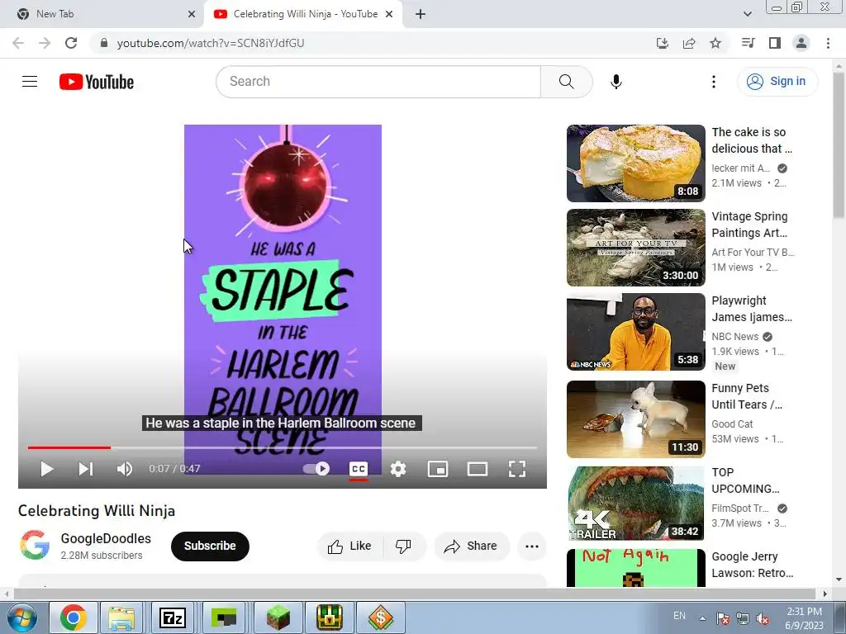Open Google Jerry Lawson video title
The image size is (846, 634).
click(x=752, y=565)
